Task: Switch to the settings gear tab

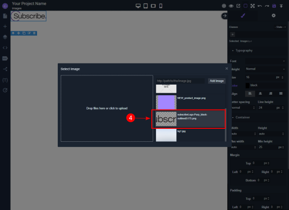Action: pos(274,16)
